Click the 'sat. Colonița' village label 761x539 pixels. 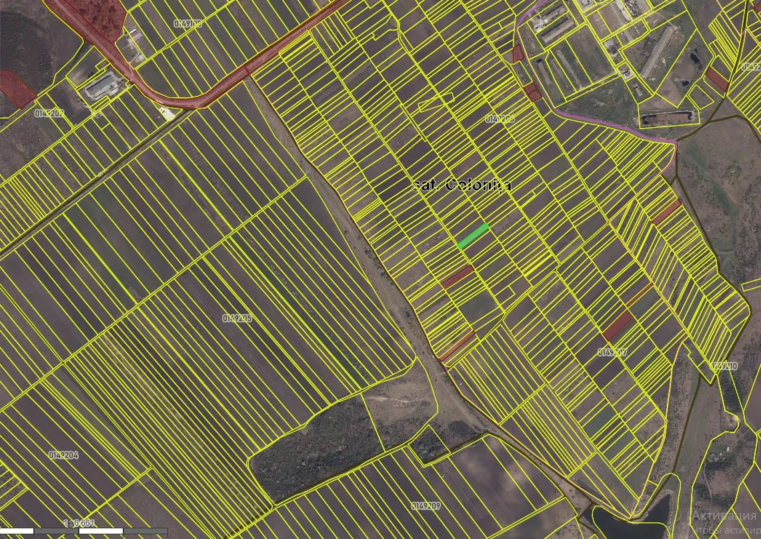tap(462, 185)
